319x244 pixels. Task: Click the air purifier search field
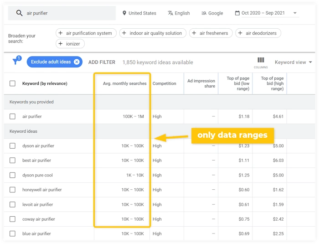click(62, 13)
